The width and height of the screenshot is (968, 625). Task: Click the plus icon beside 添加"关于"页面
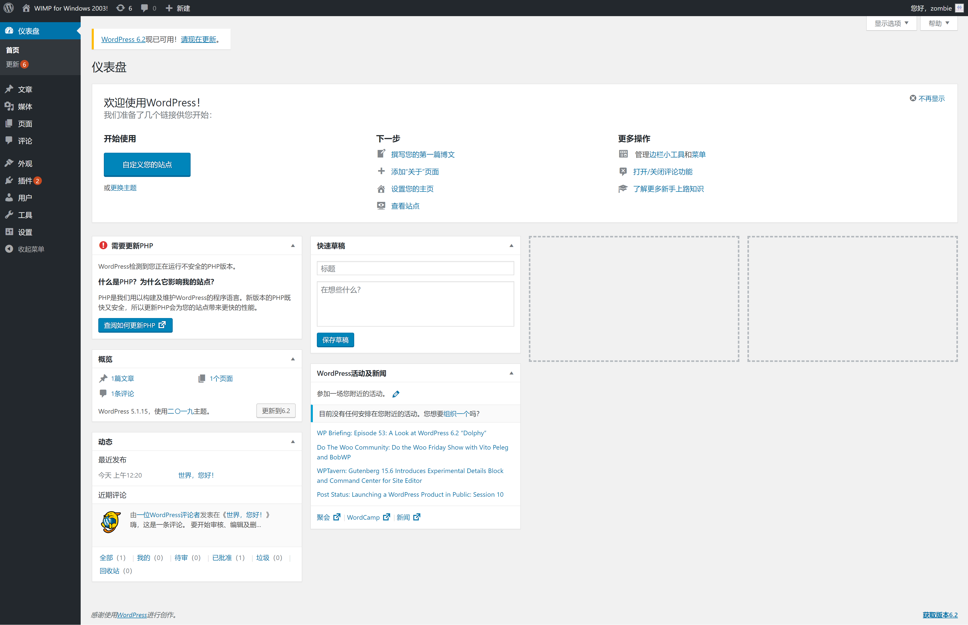tap(381, 171)
